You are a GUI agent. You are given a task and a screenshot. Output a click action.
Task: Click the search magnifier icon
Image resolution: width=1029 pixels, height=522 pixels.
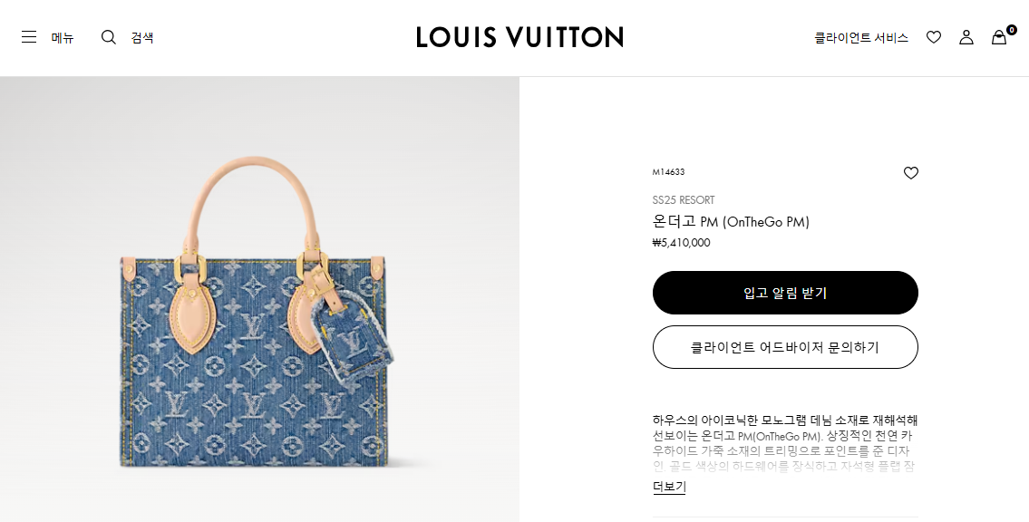click(x=108, y=37)
